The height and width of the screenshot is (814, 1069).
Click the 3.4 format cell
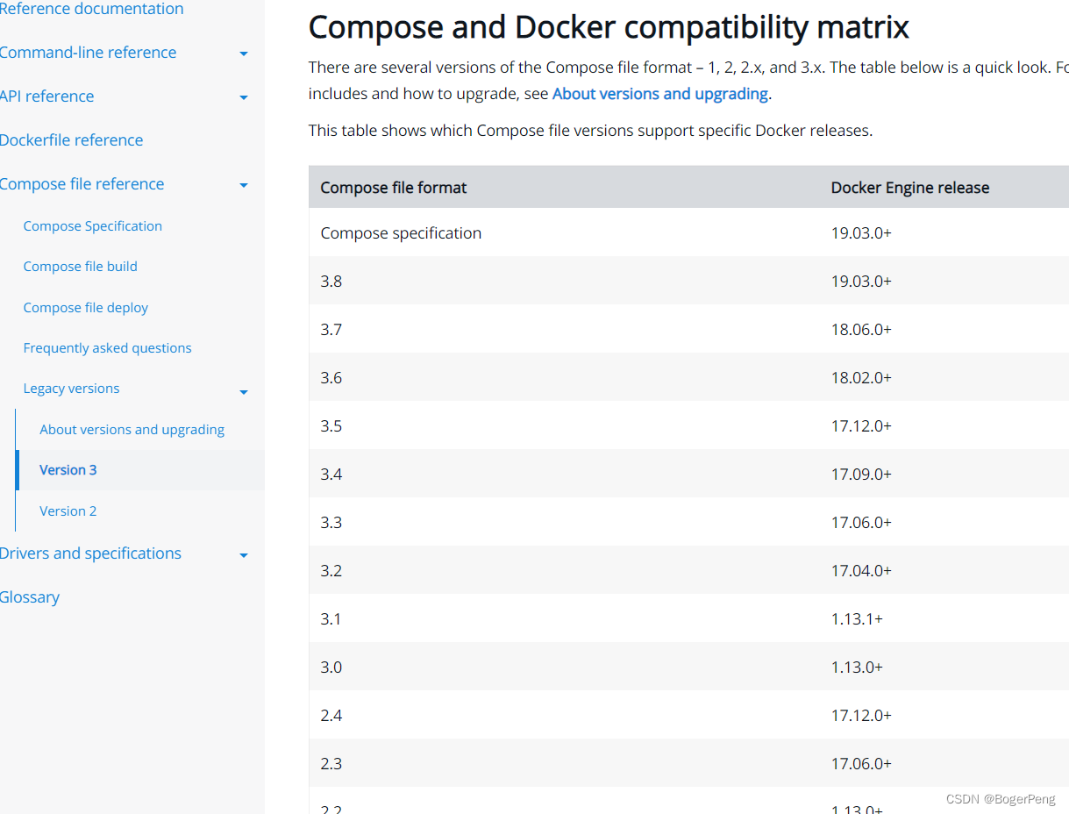pyautogui.click(x=331, y=475)
